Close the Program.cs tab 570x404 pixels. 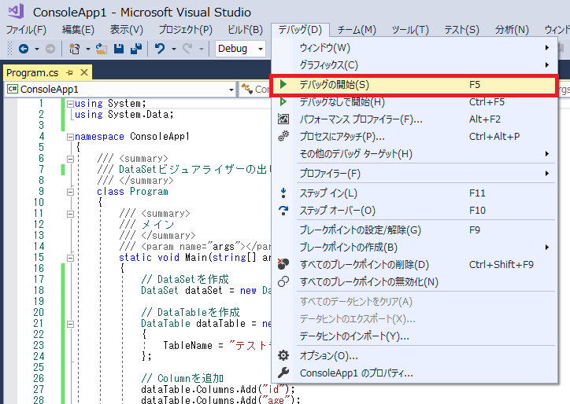[x=84, y=72]
